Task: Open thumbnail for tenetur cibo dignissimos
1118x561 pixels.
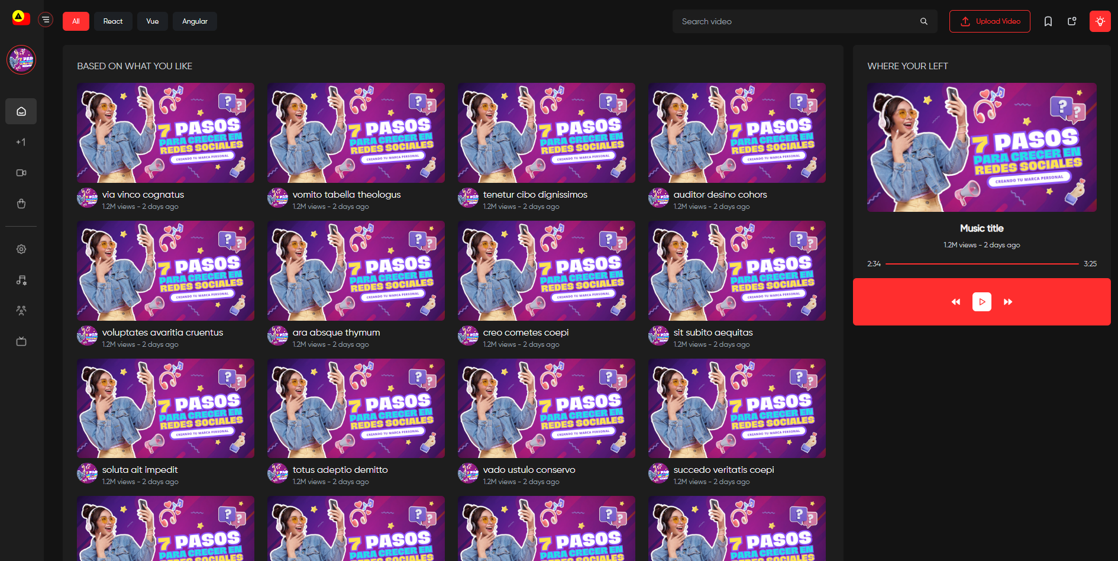Action: pyautogui.click(x=547, y=133)
